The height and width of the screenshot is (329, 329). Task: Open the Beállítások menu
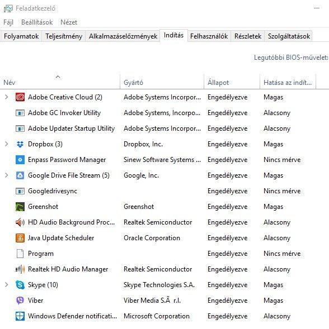[37, 22]
